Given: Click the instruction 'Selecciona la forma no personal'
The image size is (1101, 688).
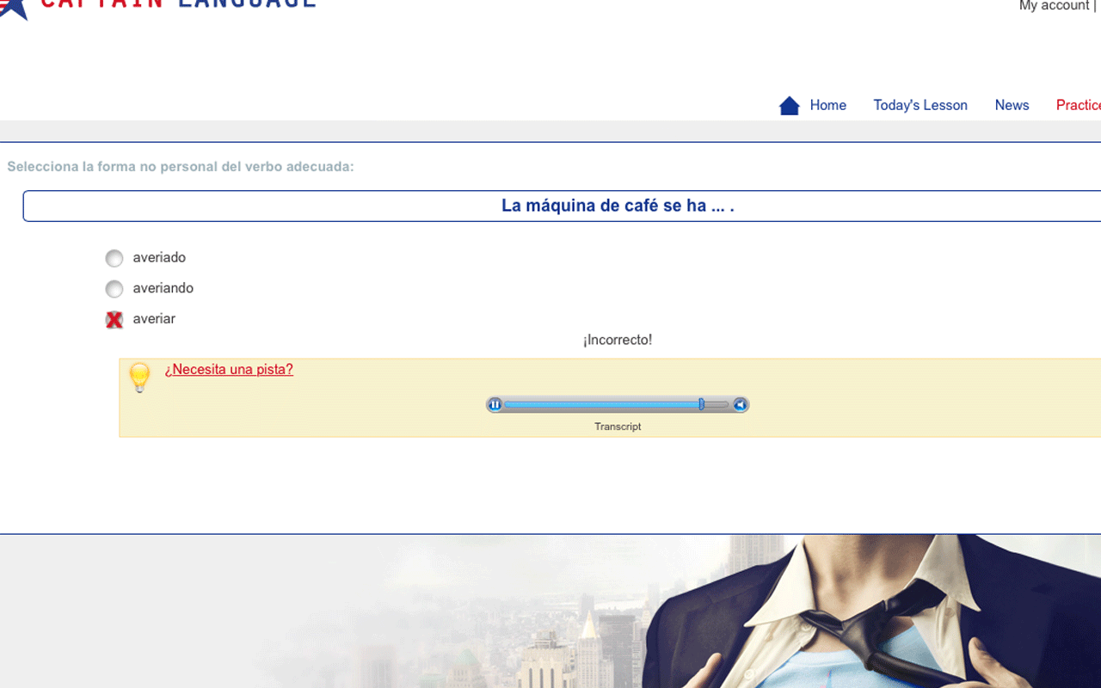Looking at the screenshot, I should click(181, 166).
